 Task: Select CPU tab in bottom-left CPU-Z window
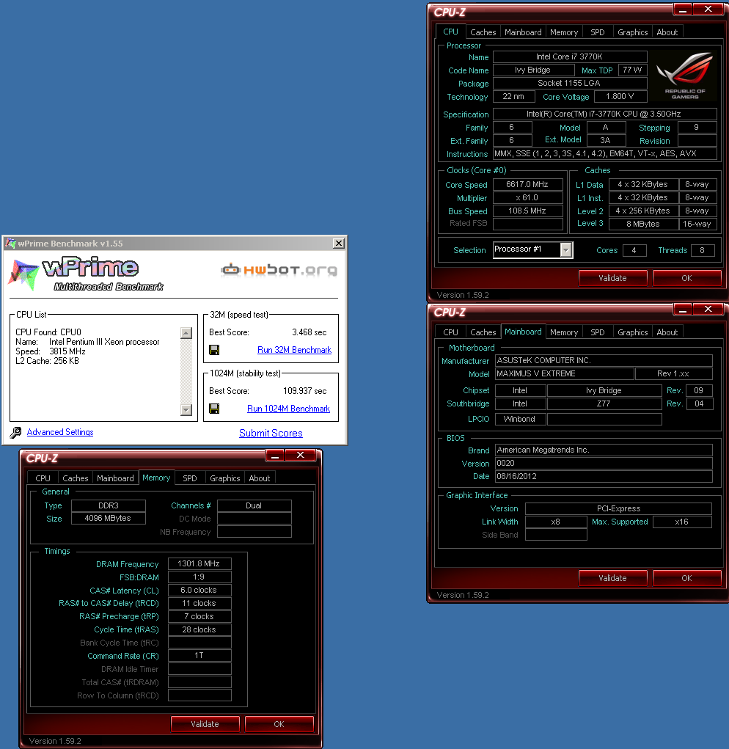pyautogui.click(x=43, y=478)
